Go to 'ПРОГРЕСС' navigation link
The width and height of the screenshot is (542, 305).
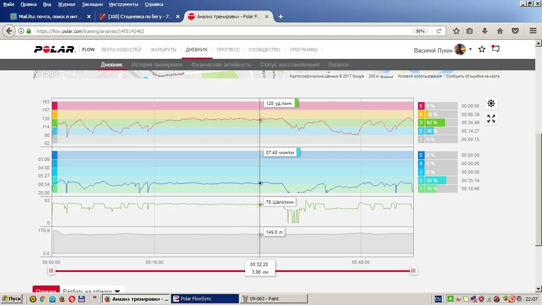[x=228, y=50]
